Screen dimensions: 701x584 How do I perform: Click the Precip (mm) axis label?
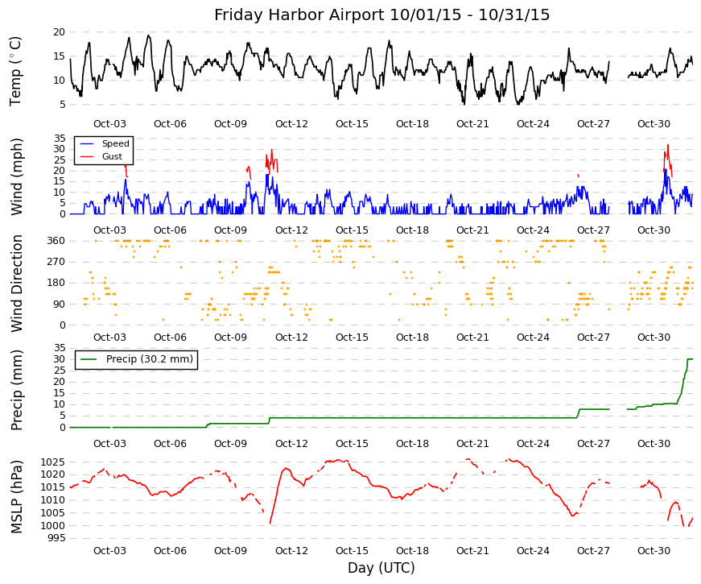pyautogui.click(x=15, y=390)
